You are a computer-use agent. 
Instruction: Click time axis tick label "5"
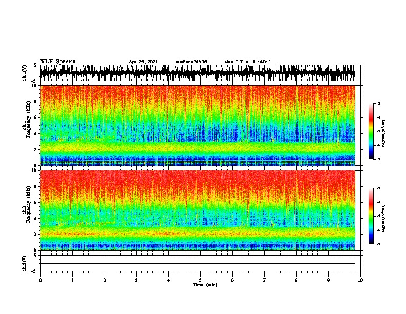[x=200, y=280]
